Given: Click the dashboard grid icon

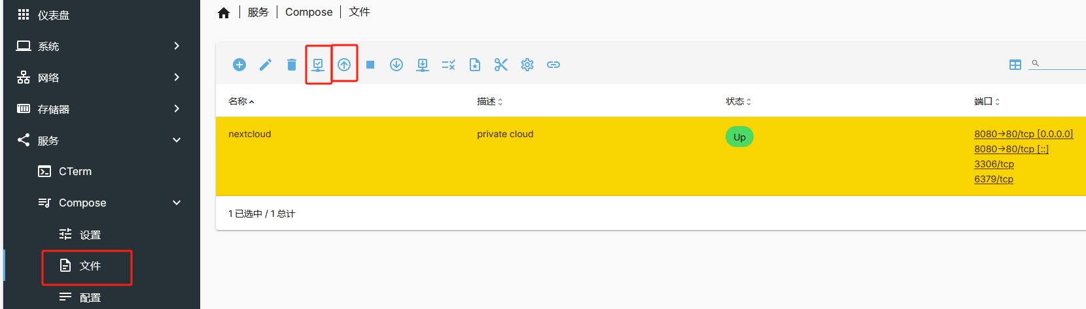Looking at the screenshot, I should point(24,14).
